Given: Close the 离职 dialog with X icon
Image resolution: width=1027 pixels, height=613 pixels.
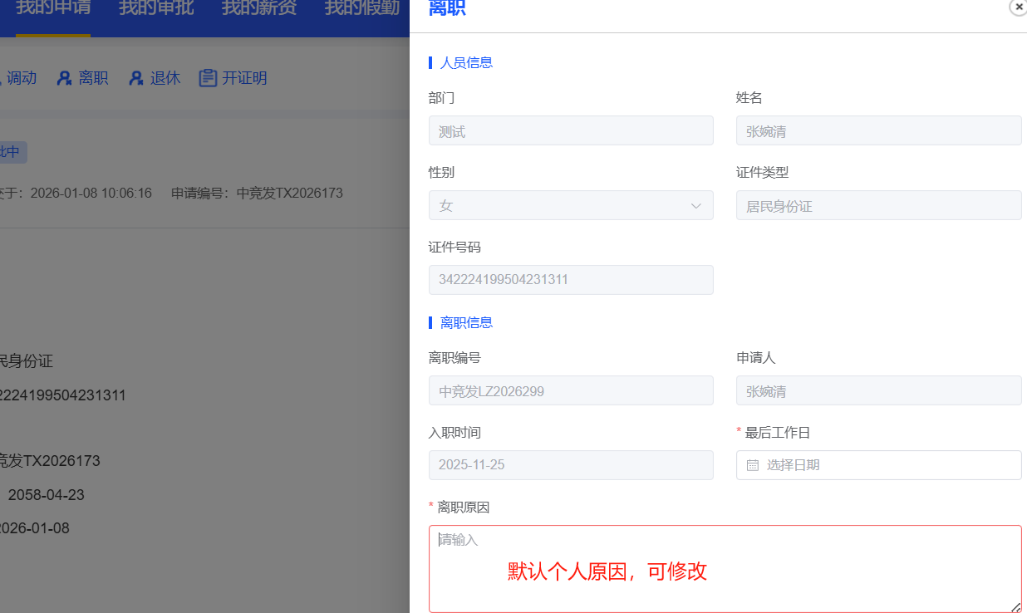Looking at the screenshot, I should pyautogui.click(x=1018, y=7).
